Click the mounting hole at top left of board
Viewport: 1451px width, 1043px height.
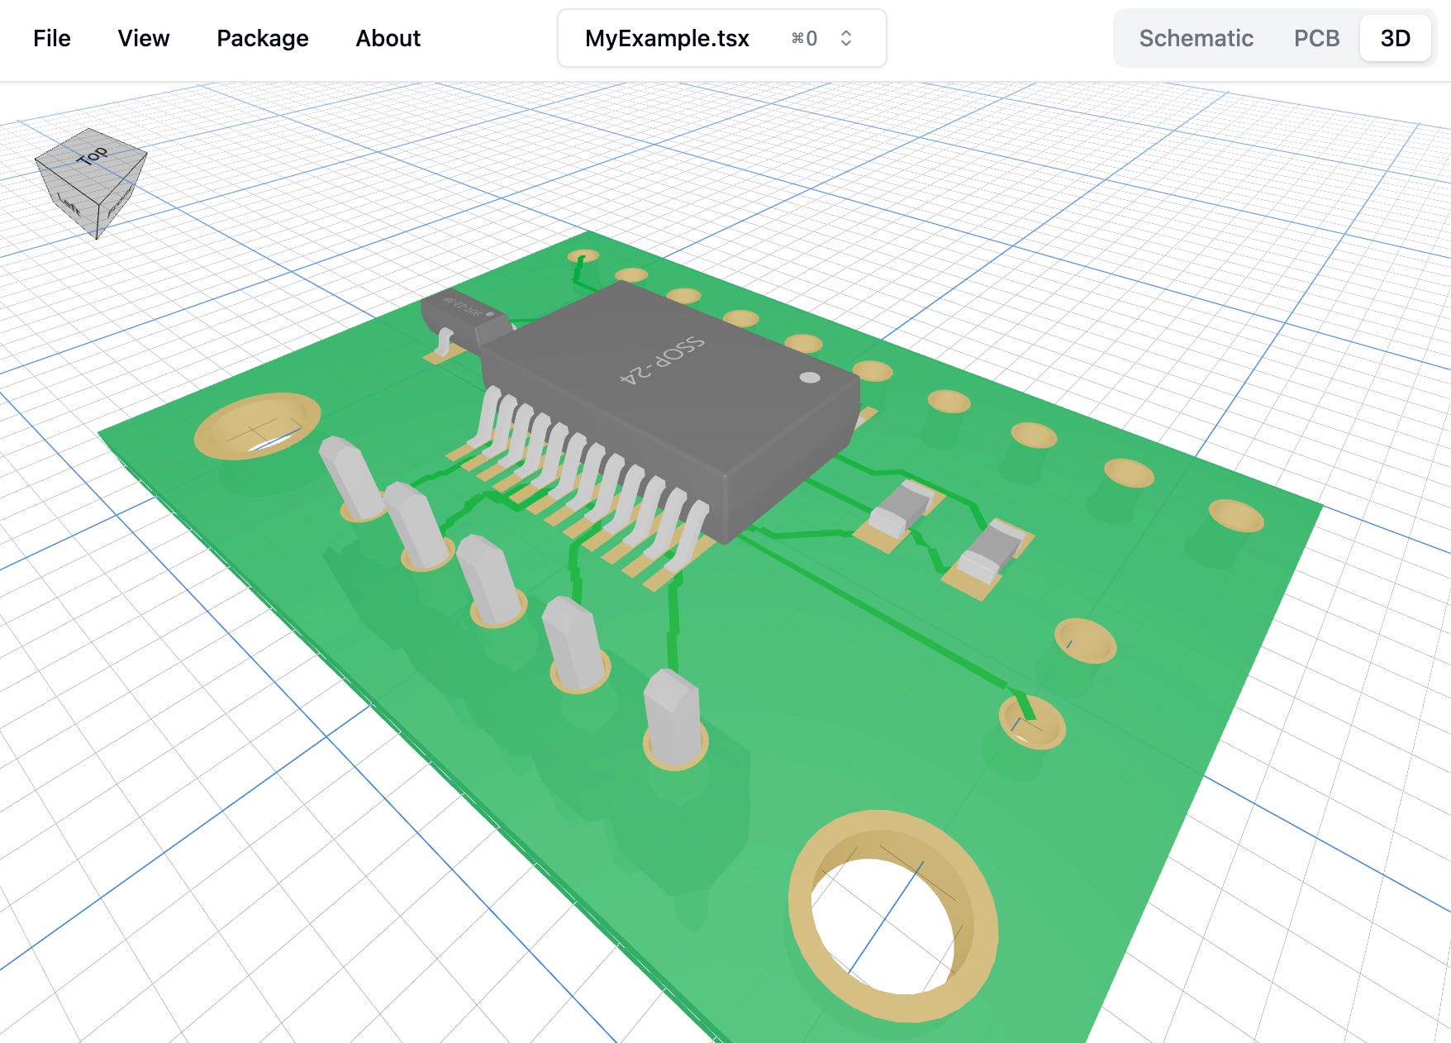257,426
